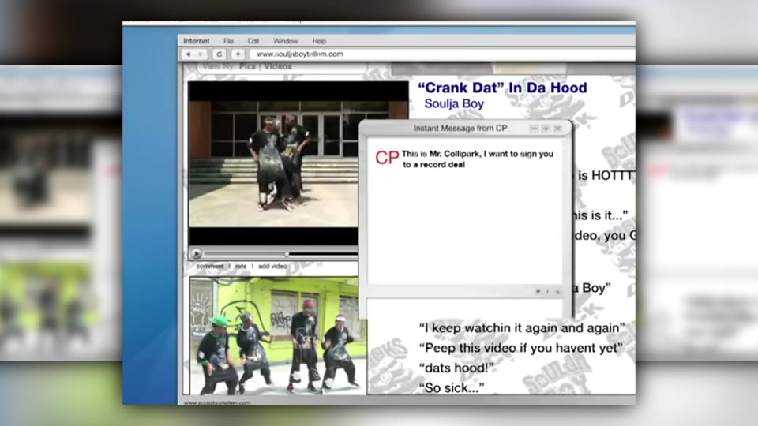Screen dimensions: 758x426
Task: Reload the page with the refresh icon
Action: pyautogui.click(x=219, y=54)
